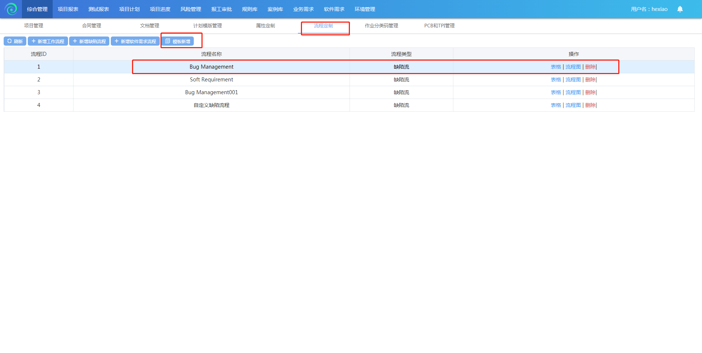Open 环境管理 in the top menu

point(365,9)
